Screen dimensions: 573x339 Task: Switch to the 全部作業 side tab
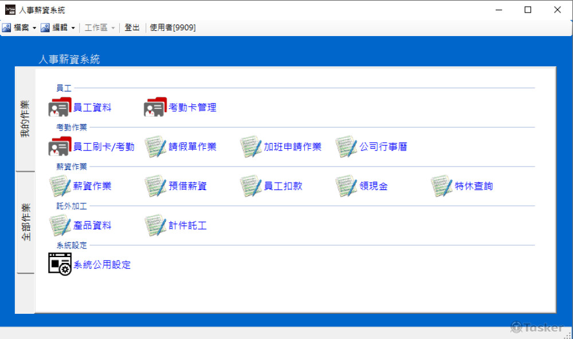[x=25, y=222]
